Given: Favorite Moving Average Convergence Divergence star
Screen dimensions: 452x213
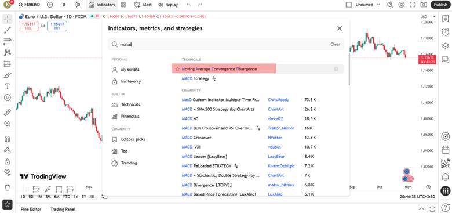Looking at the screenshot, I should (177, 69).
